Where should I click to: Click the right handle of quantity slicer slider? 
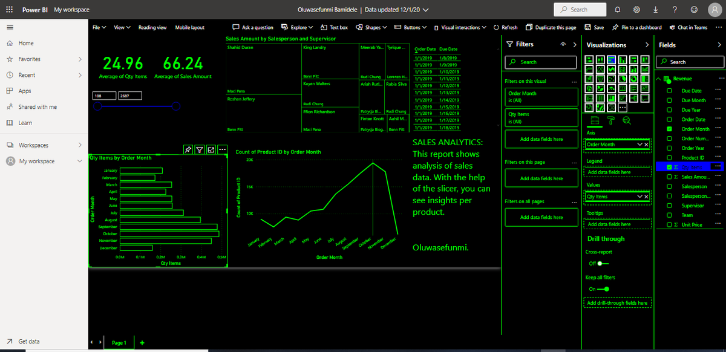(175, 106)
